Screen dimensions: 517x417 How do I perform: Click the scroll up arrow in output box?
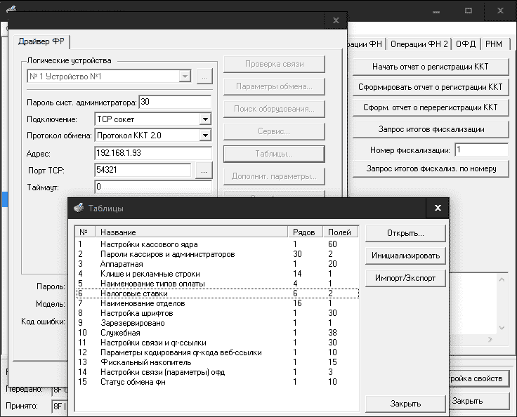(502, 280)
